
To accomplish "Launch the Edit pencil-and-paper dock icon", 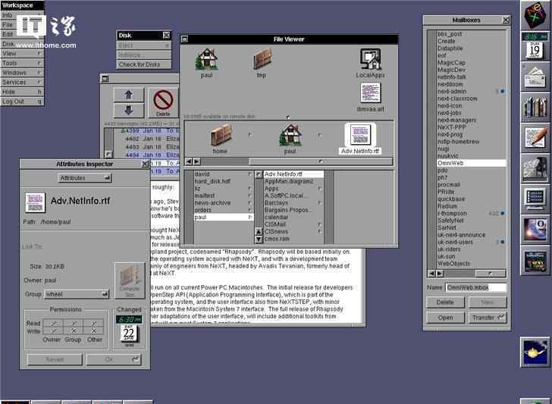I will click(x=535, y=137).
